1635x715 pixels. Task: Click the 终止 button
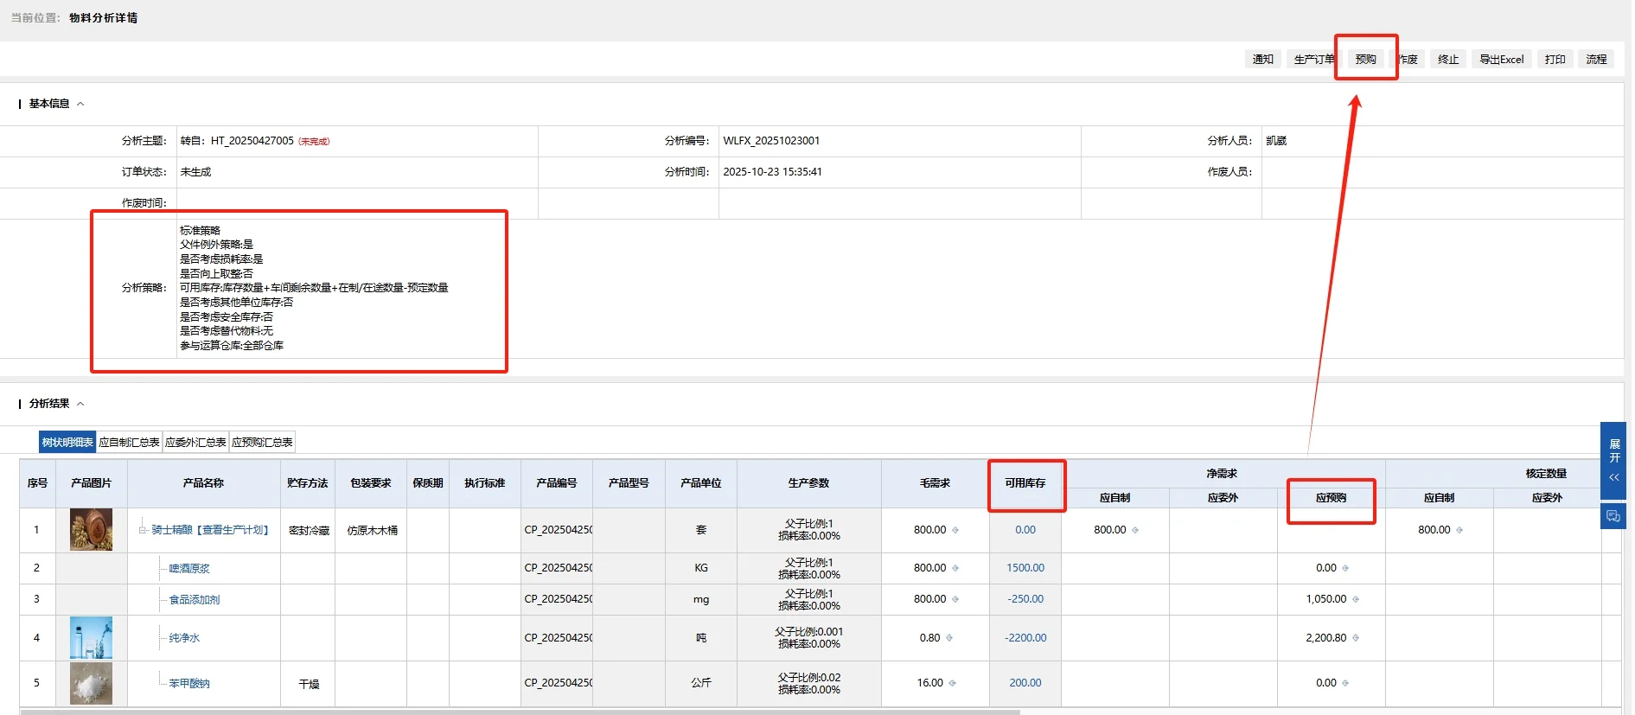(1448, 60)
